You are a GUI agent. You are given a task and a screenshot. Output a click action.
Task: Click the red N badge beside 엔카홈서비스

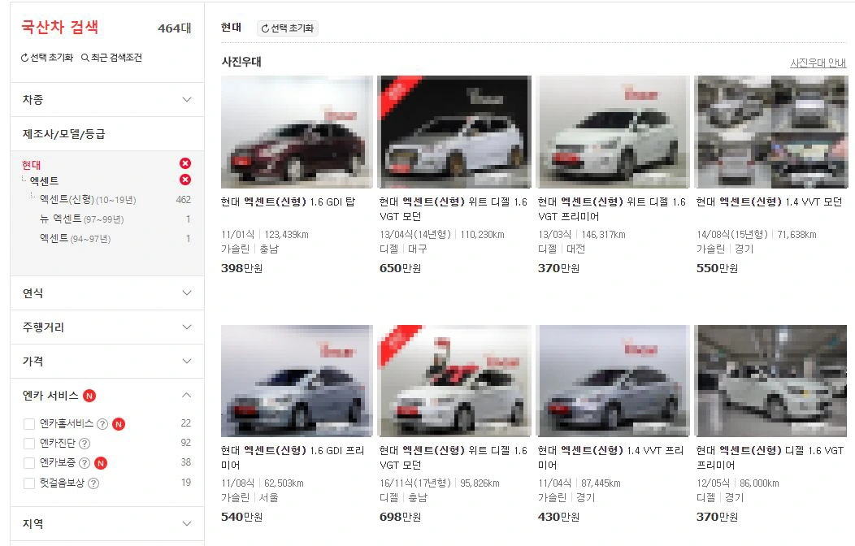[x=119, y=424]
